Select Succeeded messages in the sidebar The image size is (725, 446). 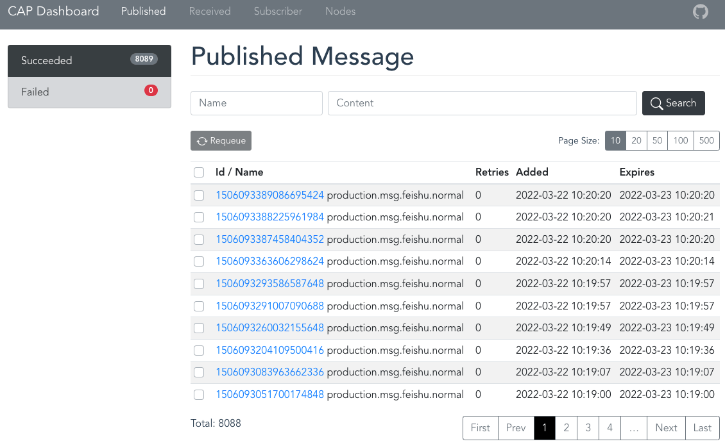point(89,60)
